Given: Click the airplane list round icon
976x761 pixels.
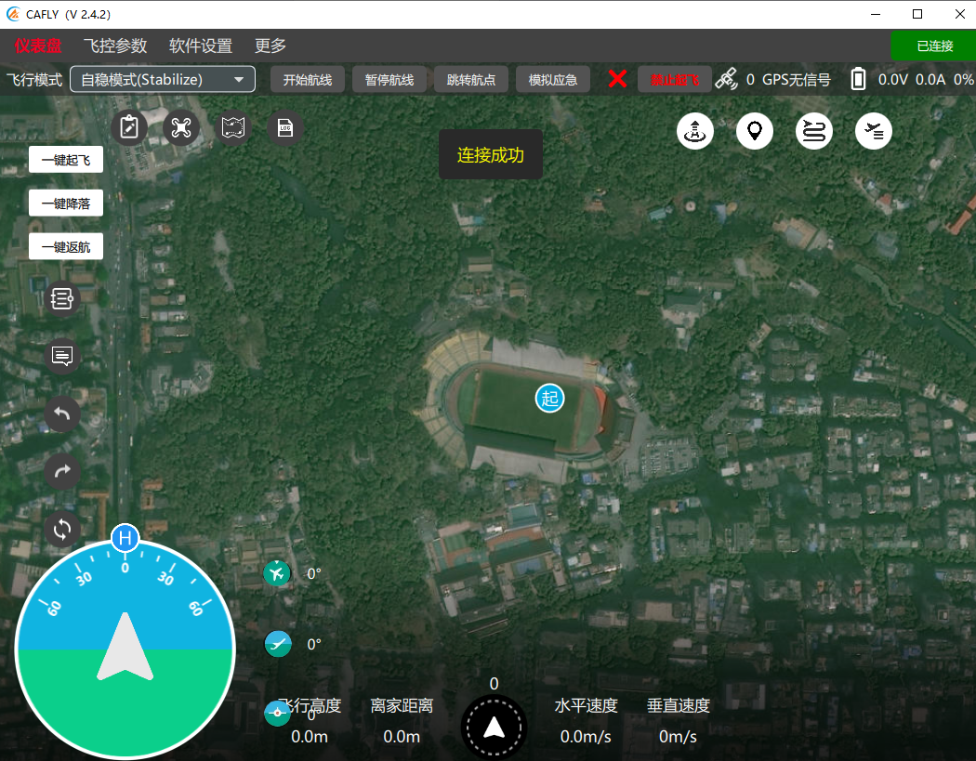Looking at the screenshot, I should coord(874,131).
